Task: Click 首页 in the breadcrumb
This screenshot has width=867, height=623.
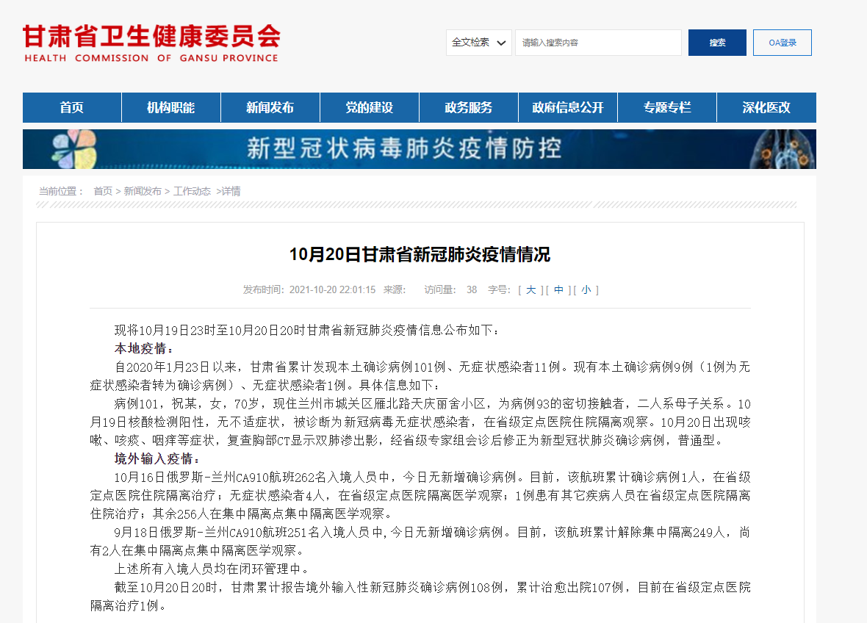Action: [x=103, y=191]
